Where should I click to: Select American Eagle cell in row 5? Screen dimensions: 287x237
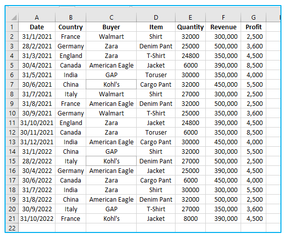[111, 66]
